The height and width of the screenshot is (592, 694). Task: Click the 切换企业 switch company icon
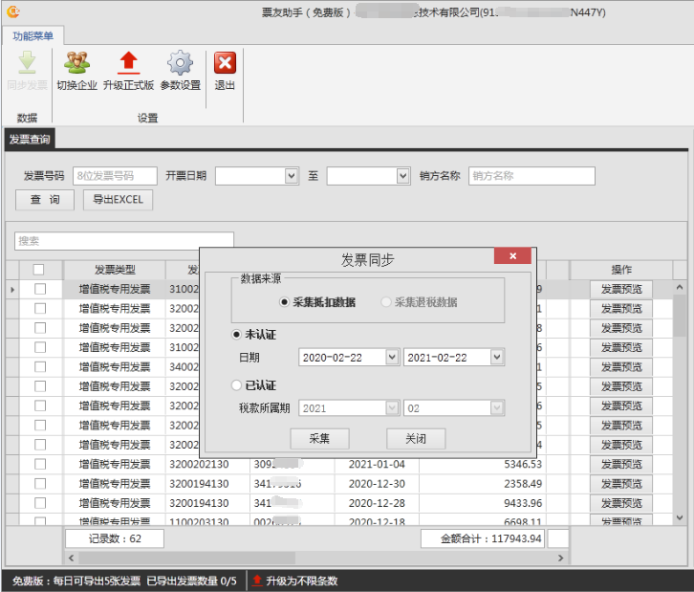coord(76,64)
